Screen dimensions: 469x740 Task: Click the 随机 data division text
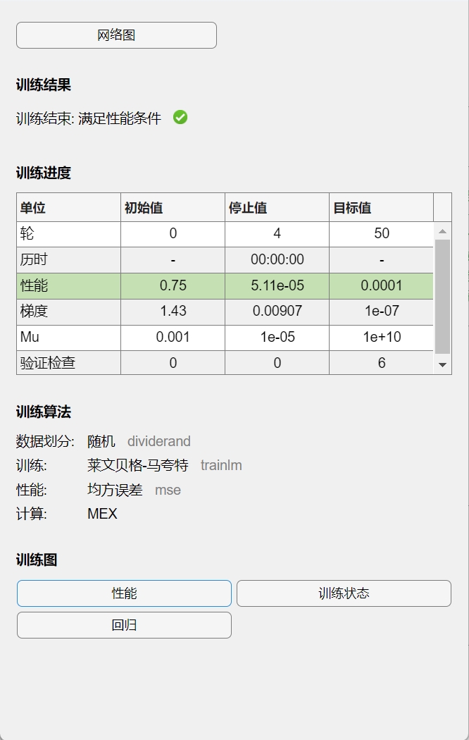[101, 441]
